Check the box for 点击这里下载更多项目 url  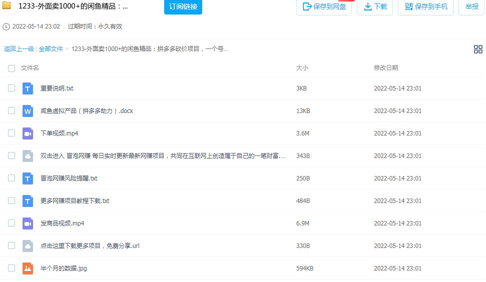(x=12, y=245)
